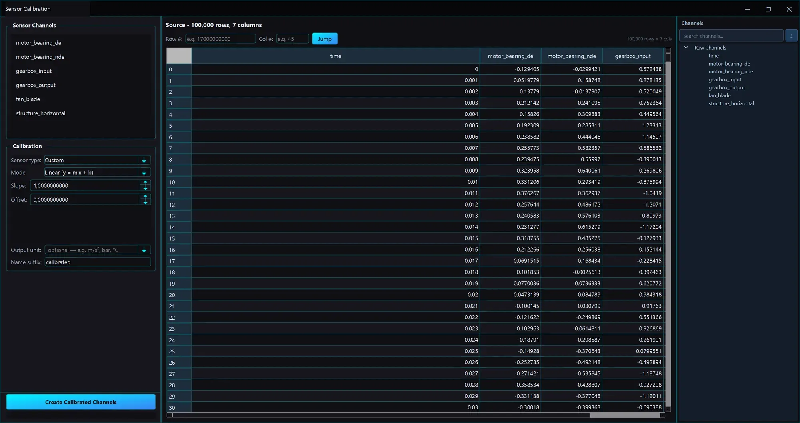The height and width of the screenshot is (423, 800).
Task: Click the Jump button
Action: pos(324,39)
